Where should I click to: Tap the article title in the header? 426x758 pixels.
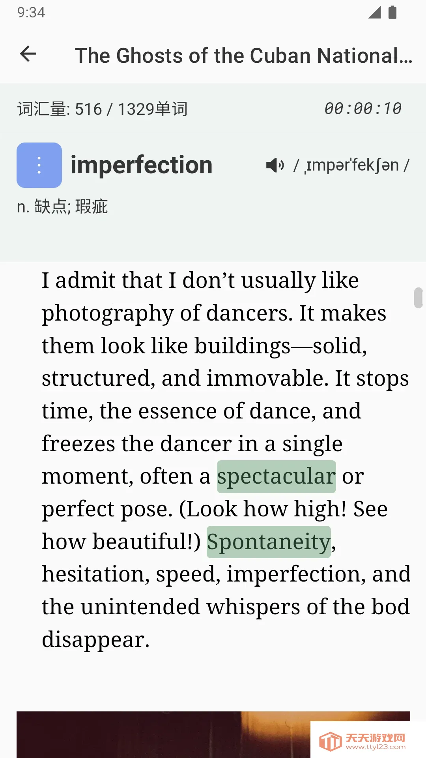[x=243, y=55]
